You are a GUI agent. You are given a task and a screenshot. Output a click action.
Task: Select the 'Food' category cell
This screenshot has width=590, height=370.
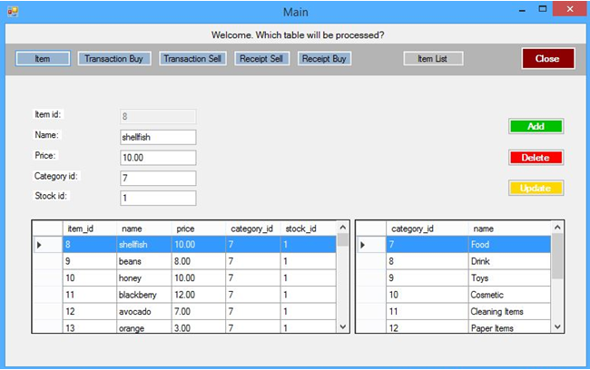(x=509, y=245)
